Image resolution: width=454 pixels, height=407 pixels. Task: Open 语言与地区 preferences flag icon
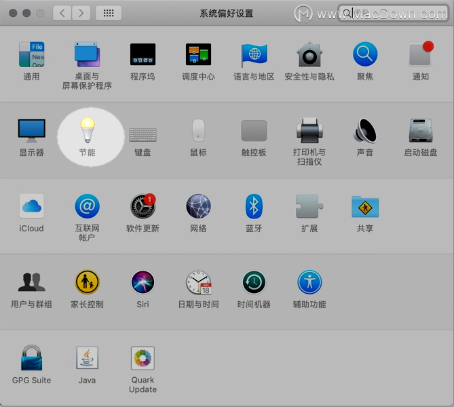254,55
